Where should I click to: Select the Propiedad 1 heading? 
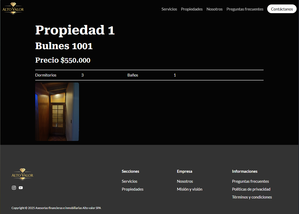pyautogui.click(x=75, y=30)
